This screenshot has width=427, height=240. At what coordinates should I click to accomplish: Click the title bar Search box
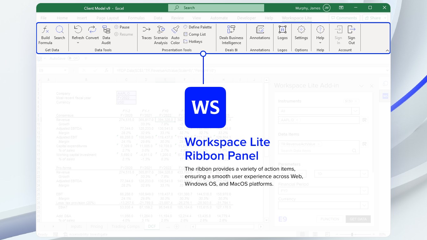216,8
